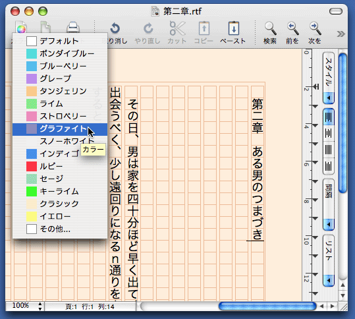The image size is (355, 319).
Task: Open the 間隔 spacing dropdown
Action: 329,204
